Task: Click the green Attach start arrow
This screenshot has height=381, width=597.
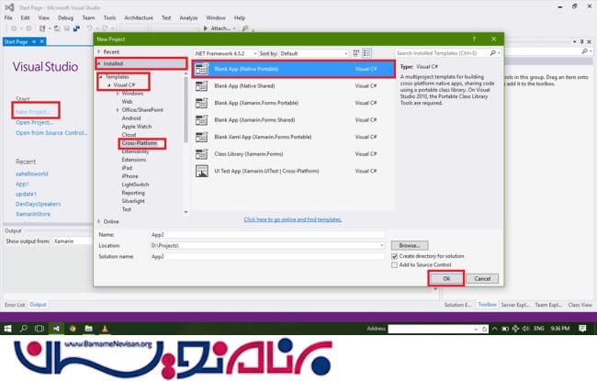Action: pyautogui.click(x=206, y=28)
